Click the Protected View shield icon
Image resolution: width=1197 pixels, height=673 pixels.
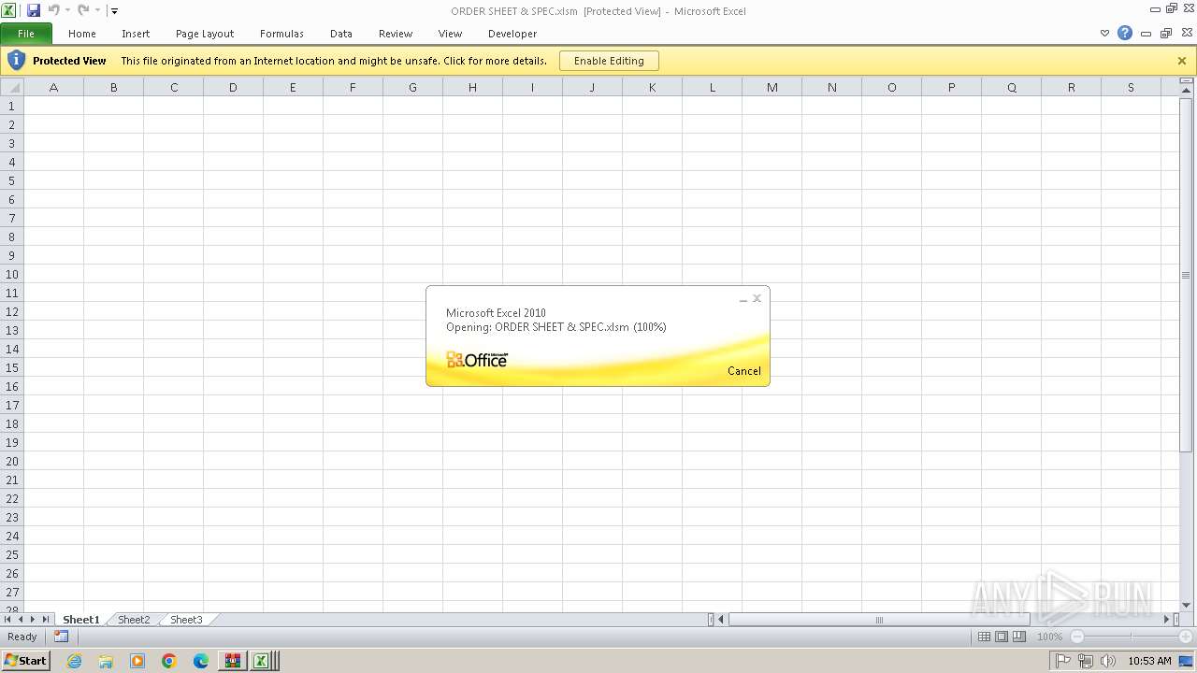[x=16, y=61]
